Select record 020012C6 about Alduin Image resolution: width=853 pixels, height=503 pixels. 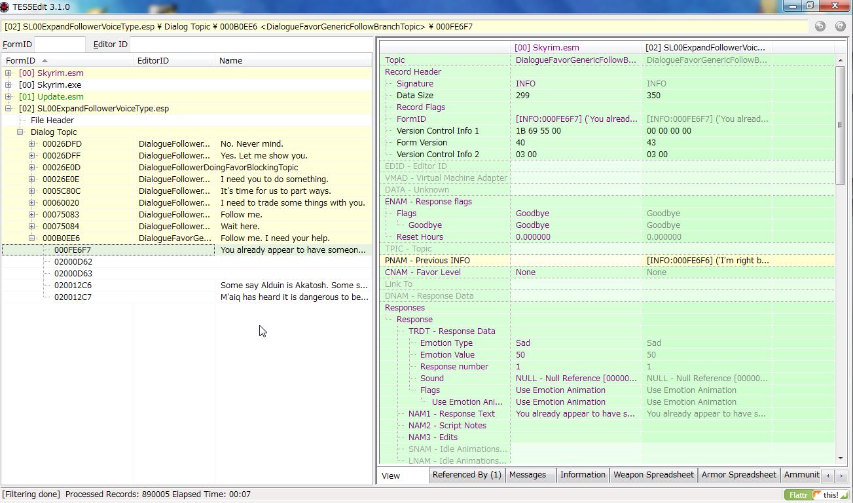[73, 286]
